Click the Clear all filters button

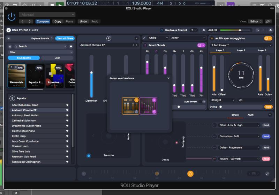point(64,38)
